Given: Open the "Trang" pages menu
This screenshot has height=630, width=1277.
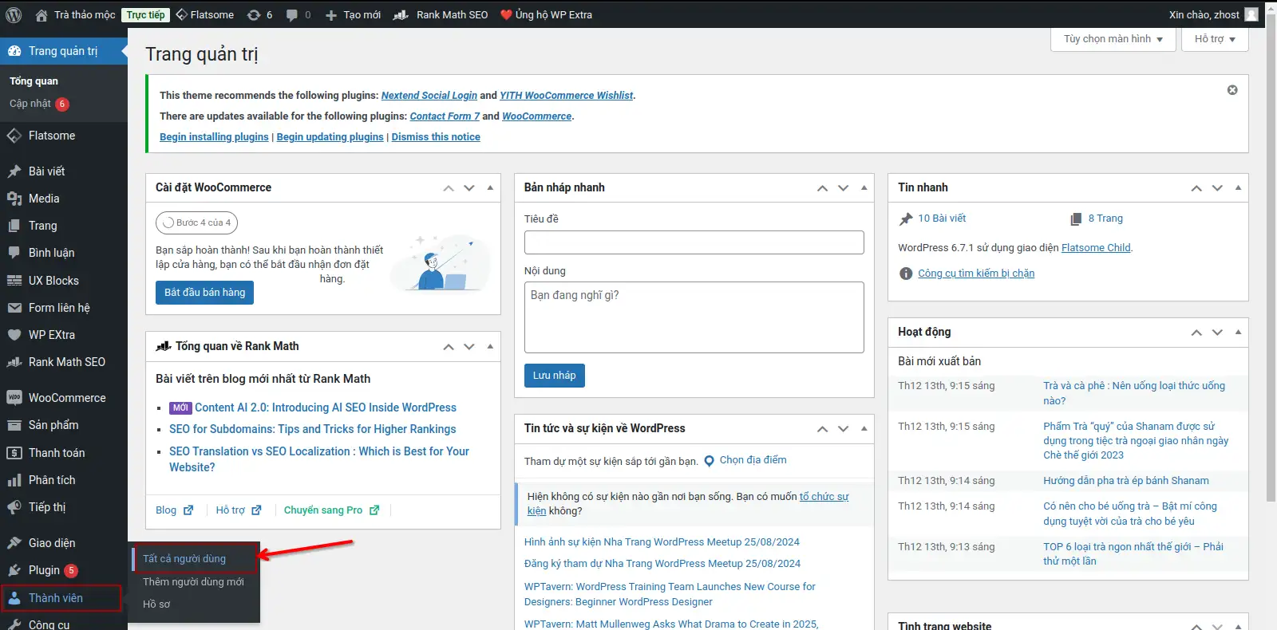Looking at the screenshot, I should (x=64, y=226).
